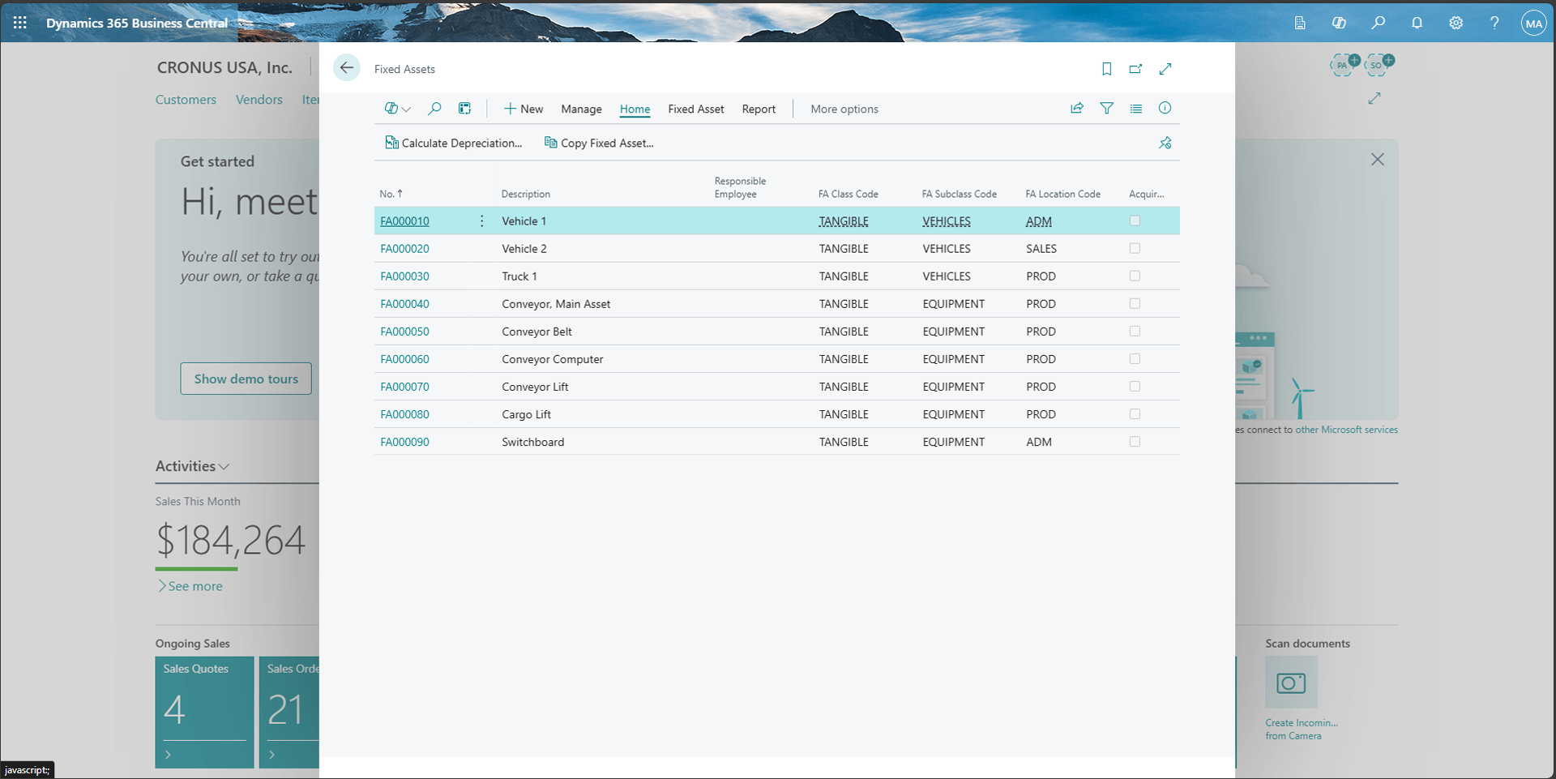Open the filter pane icon
The height and width of the screenshot is (779, 1556).
[1107, 108]
